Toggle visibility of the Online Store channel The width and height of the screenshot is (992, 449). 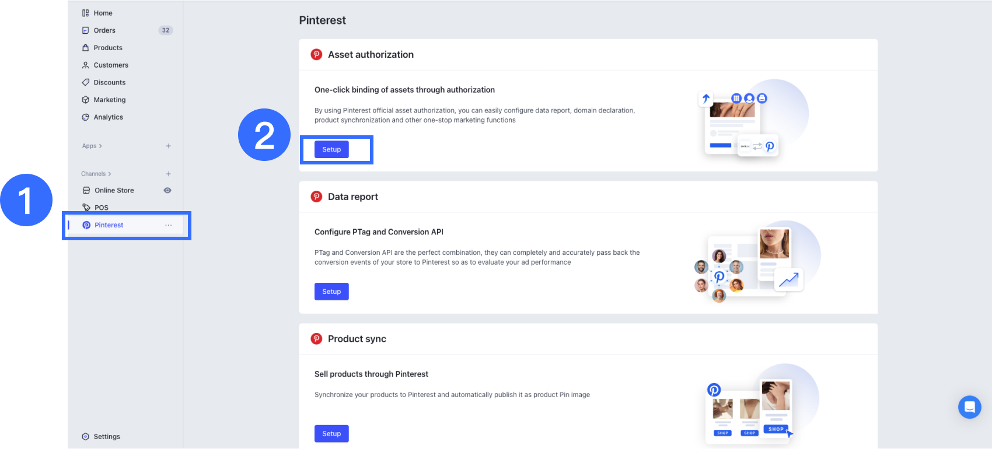pyautogui.click(x=167, y=190)
